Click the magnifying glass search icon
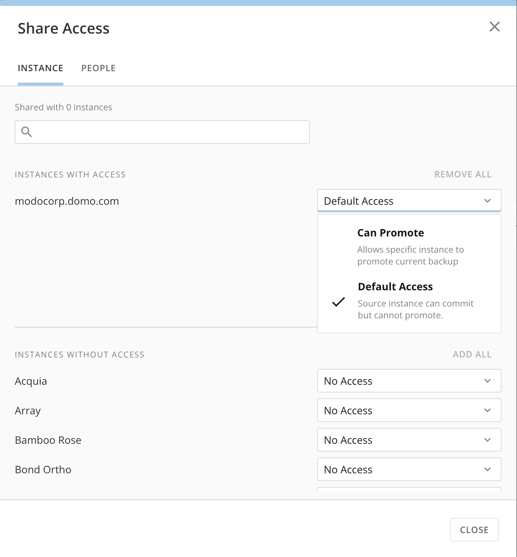 (x=27, y=132)
